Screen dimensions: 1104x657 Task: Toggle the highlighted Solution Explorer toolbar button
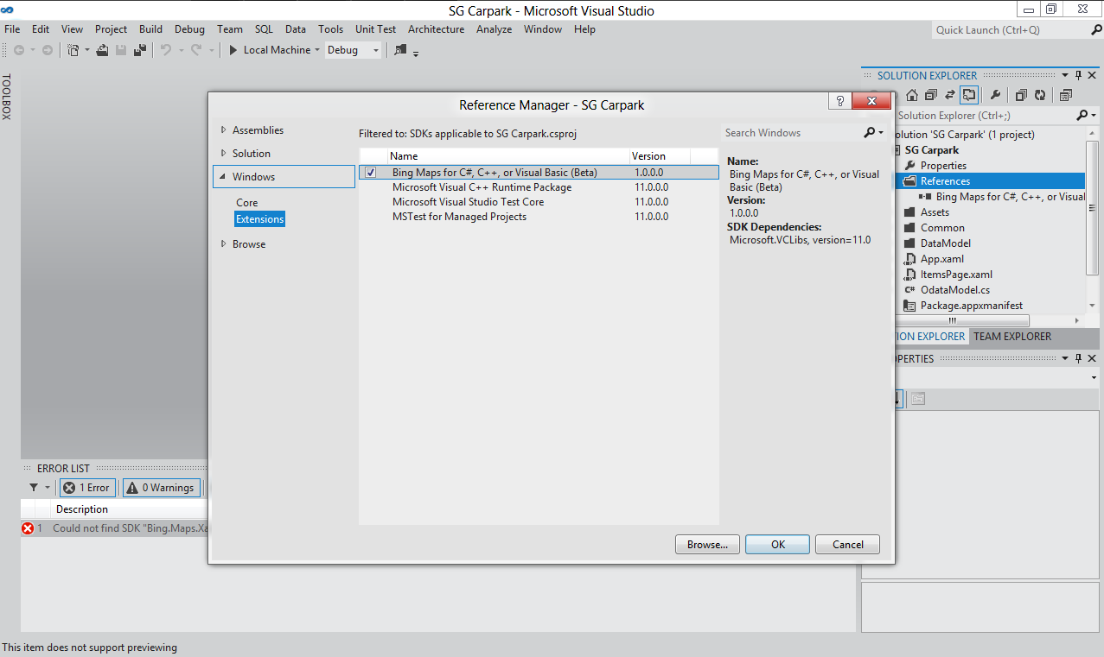969,95
